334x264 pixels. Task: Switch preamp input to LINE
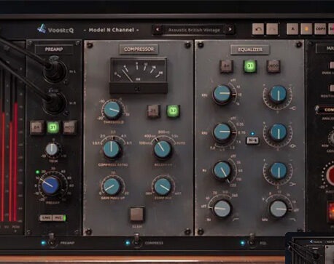(x=46, y=218)
